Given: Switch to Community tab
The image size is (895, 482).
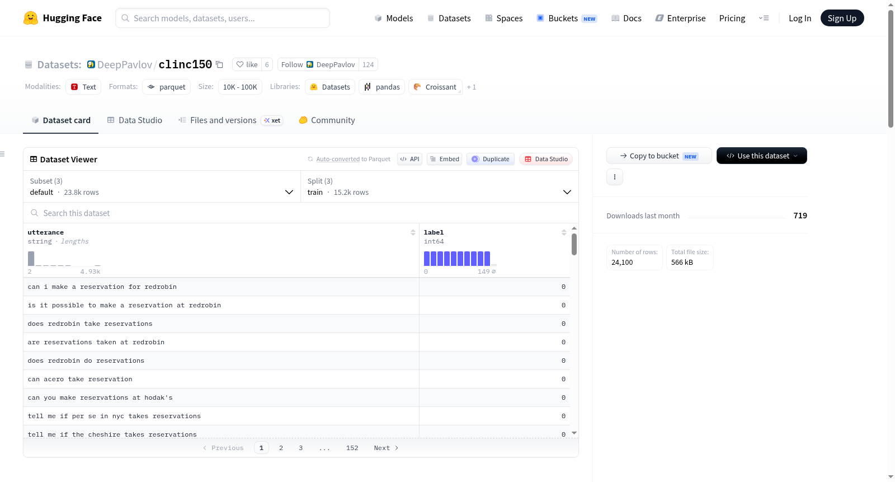Looking at the screenshot, I should [x=327, y=120].
